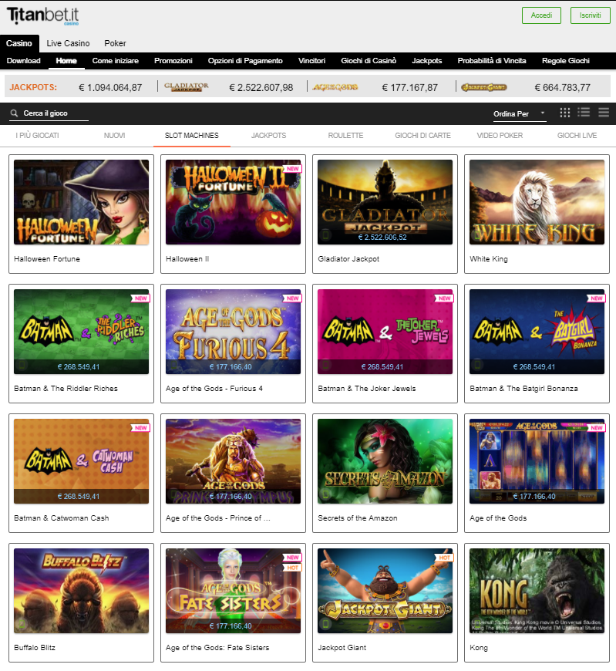Select the VIDEO POKER tab
This screenshot has width=616, height=671.
point(500,135)
